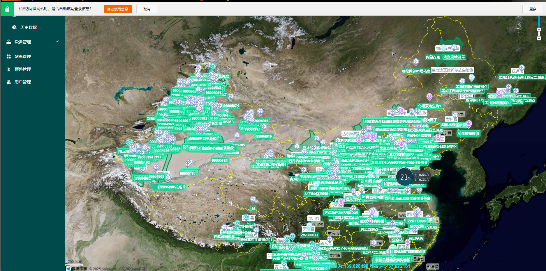Click the green lock icon in the notification bar
This screenshot has width=546, height=271.
(7, 9)
